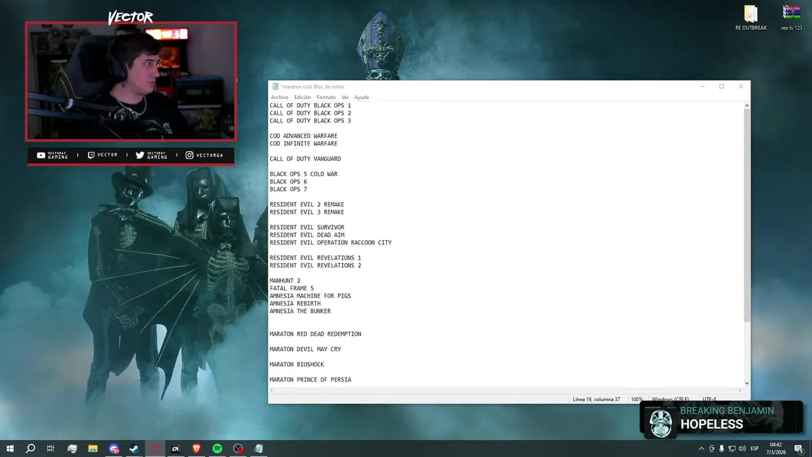Viewport: 812px width, 457px height.
Task: Click the FATAL FRAME 5 line
Action: pyautogui.click(x=292, y=288)
